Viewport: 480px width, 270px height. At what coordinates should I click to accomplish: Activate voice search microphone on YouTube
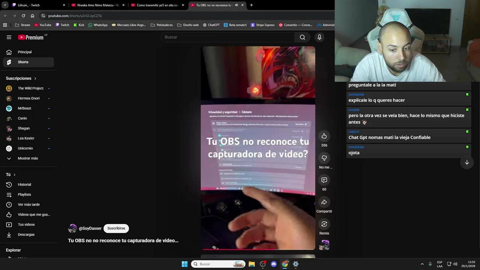[319, 37]
